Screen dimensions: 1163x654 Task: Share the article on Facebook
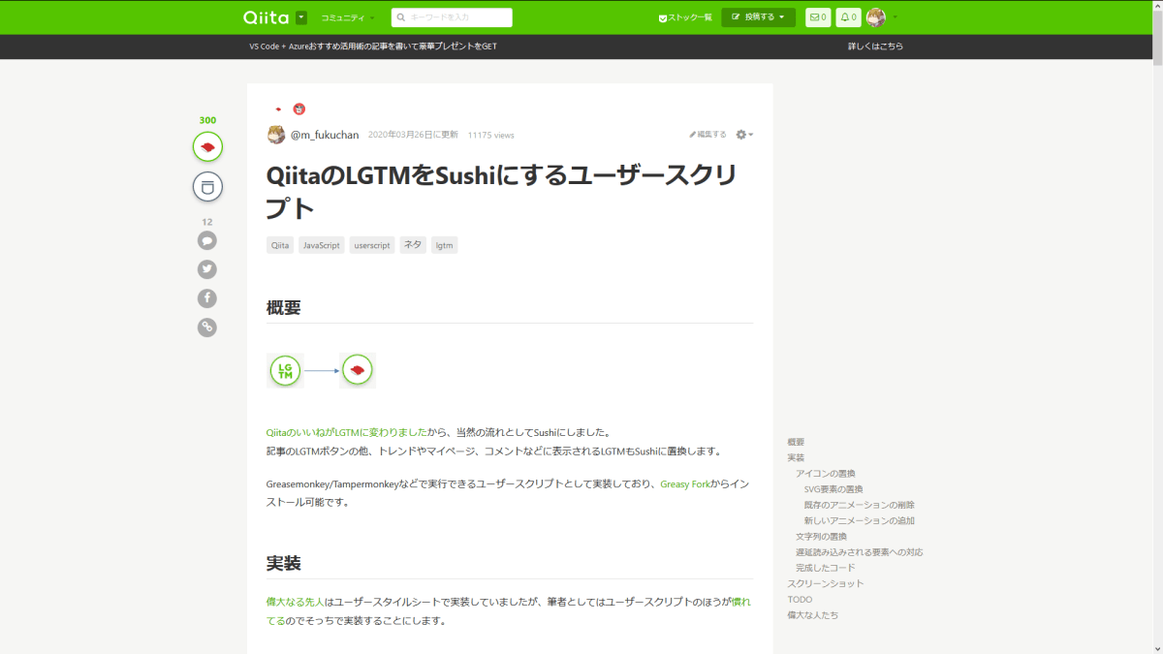point(207,298)
